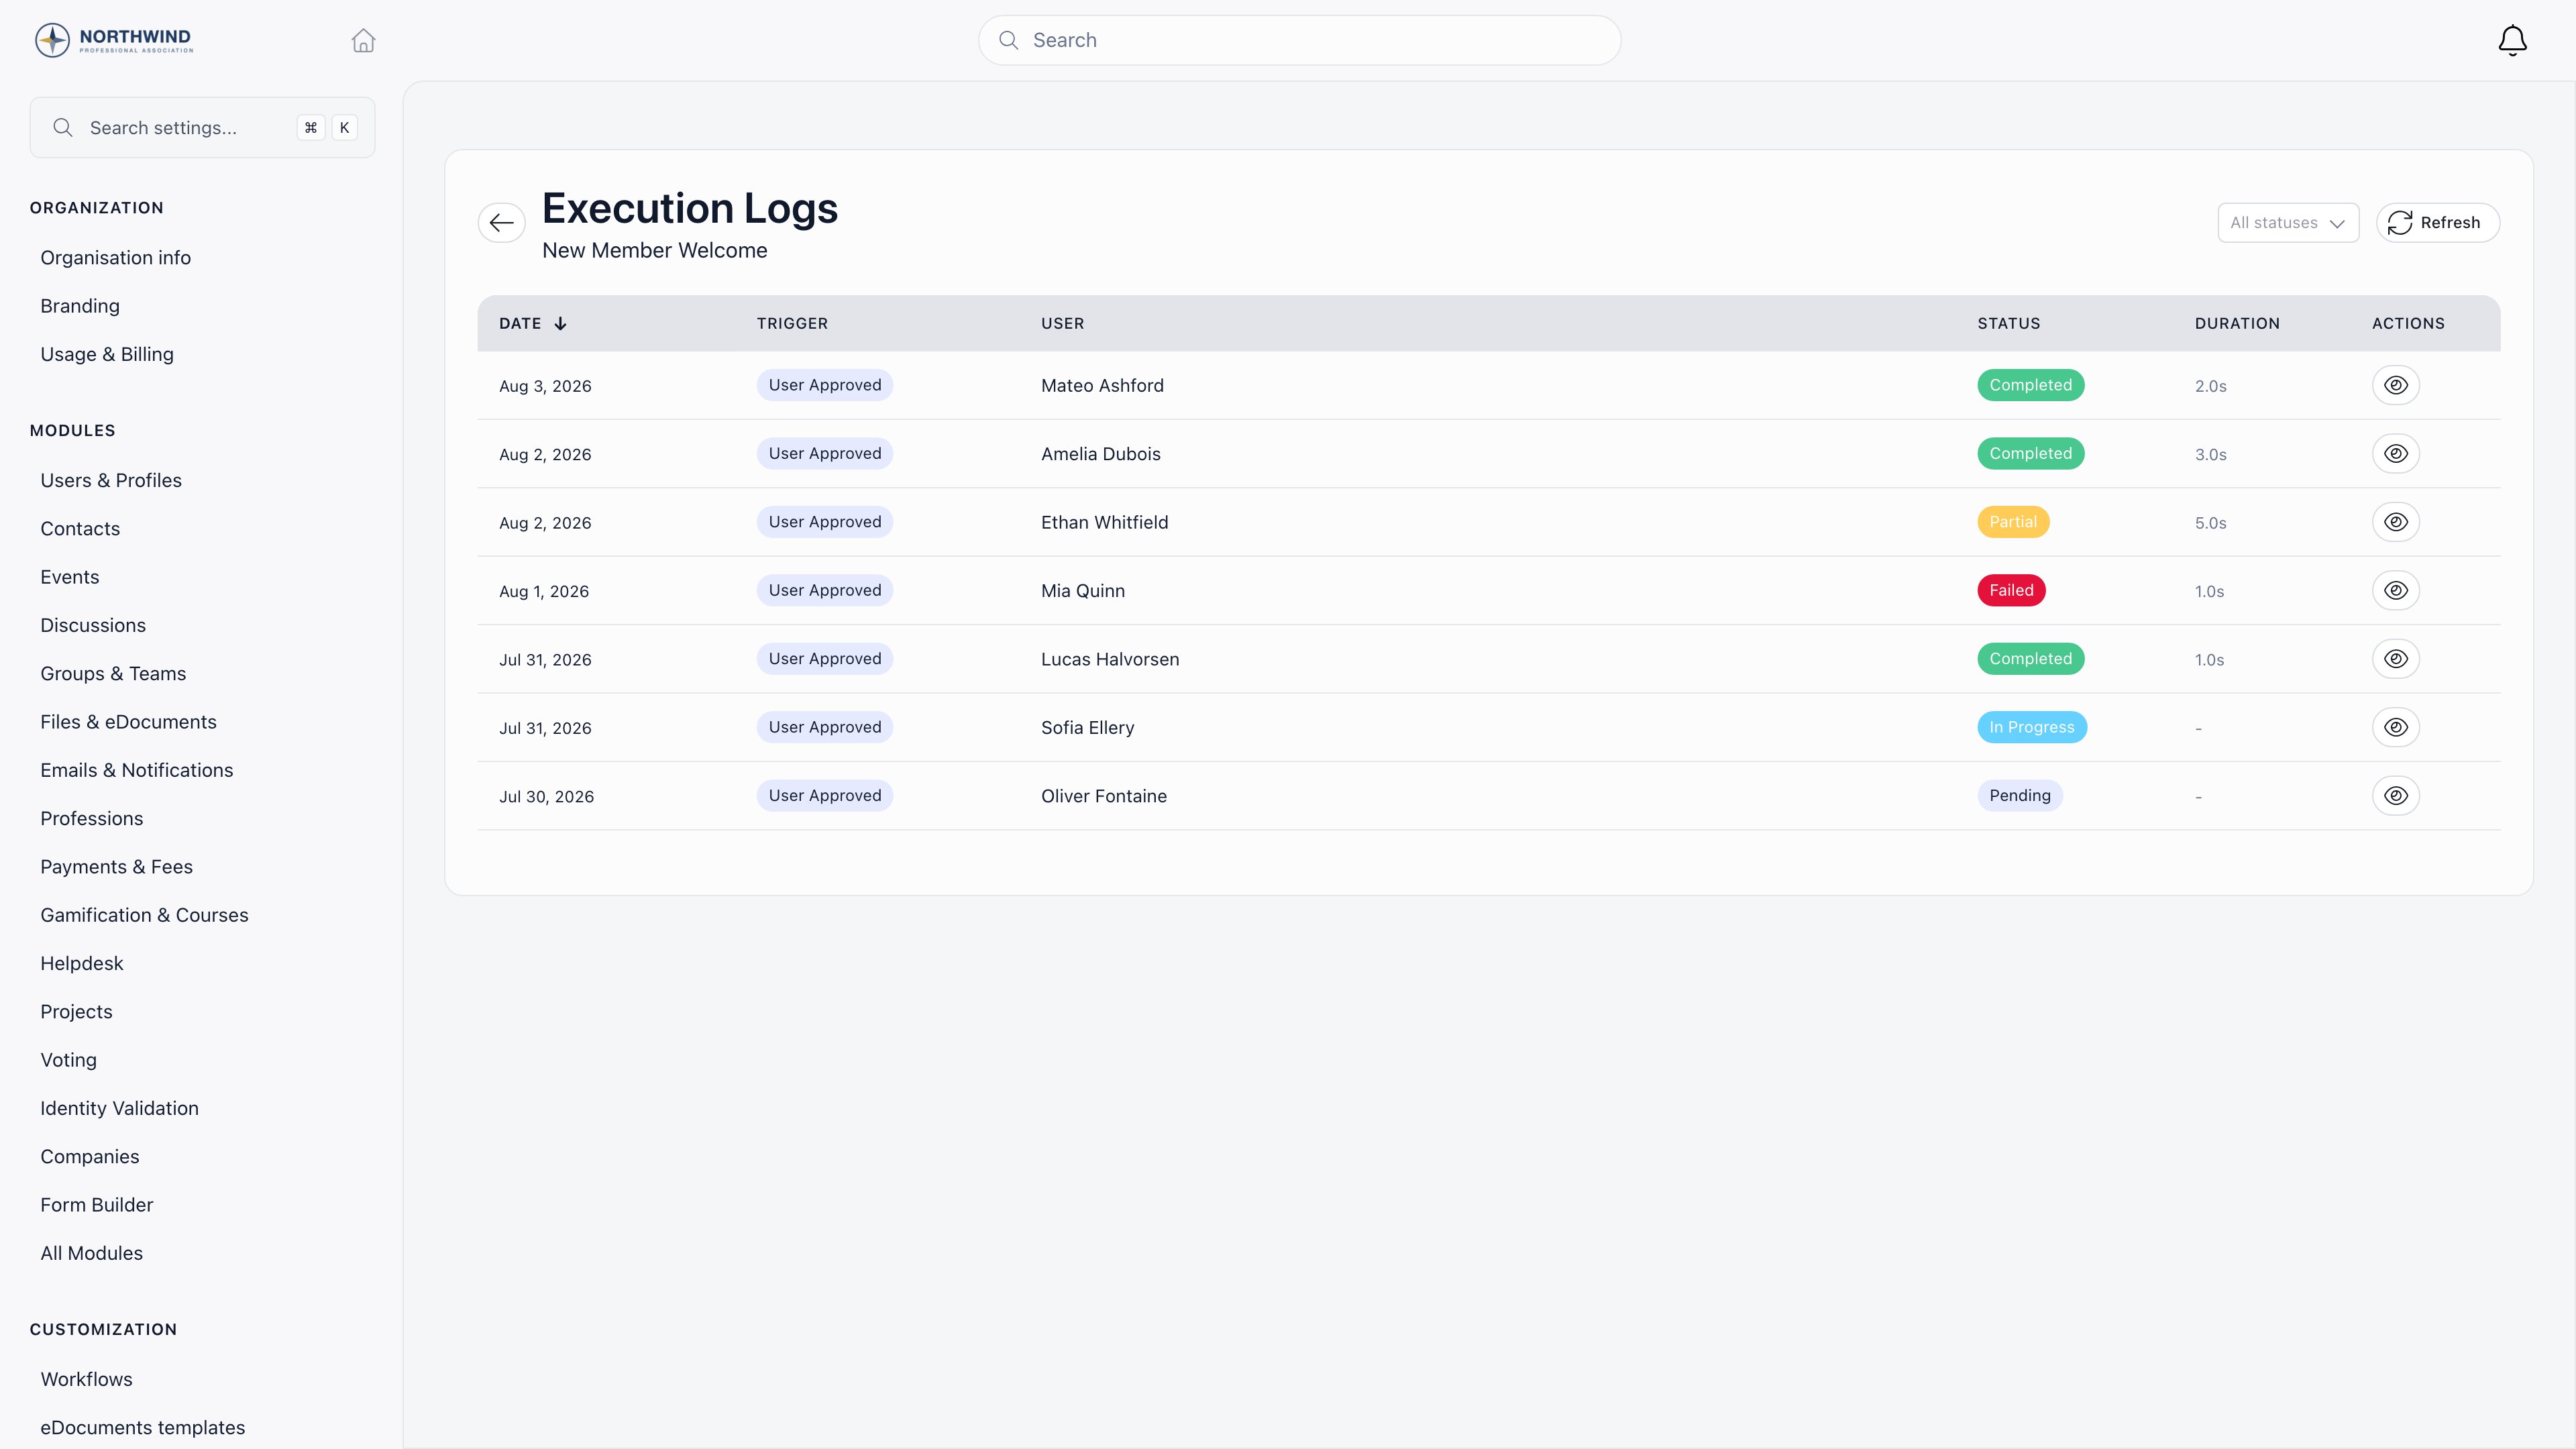Open Projects module
Image resolution: width=2576 pixels, height=1449 pixels.
click(76, 1012)
